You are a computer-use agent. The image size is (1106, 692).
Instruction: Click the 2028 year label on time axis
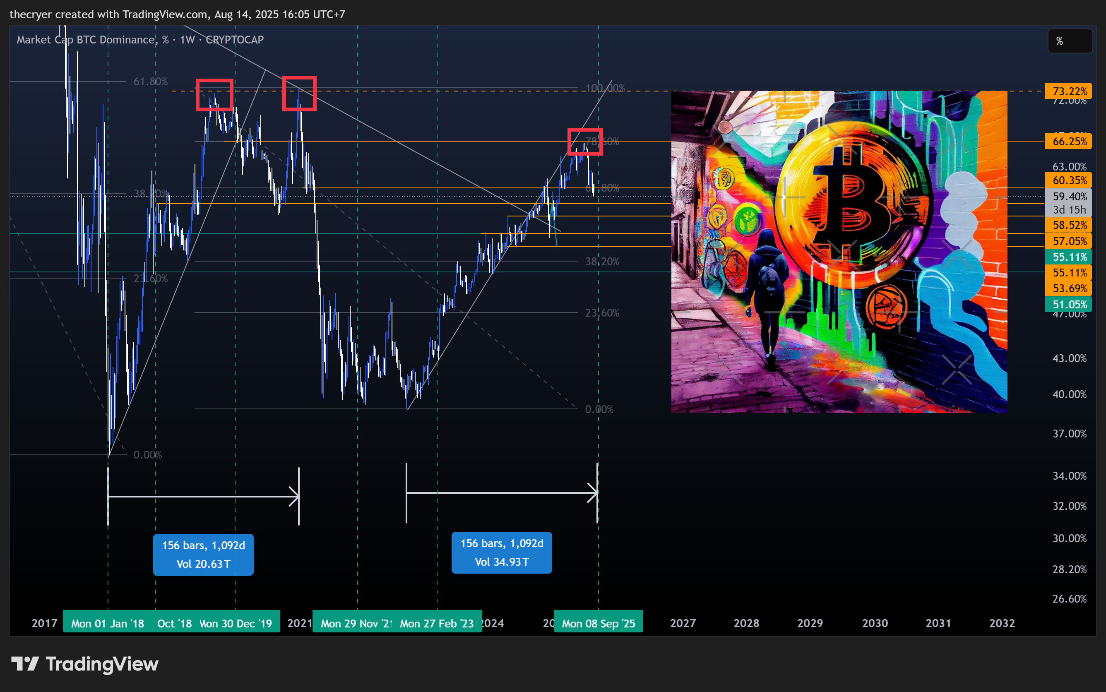coord(746,623)
